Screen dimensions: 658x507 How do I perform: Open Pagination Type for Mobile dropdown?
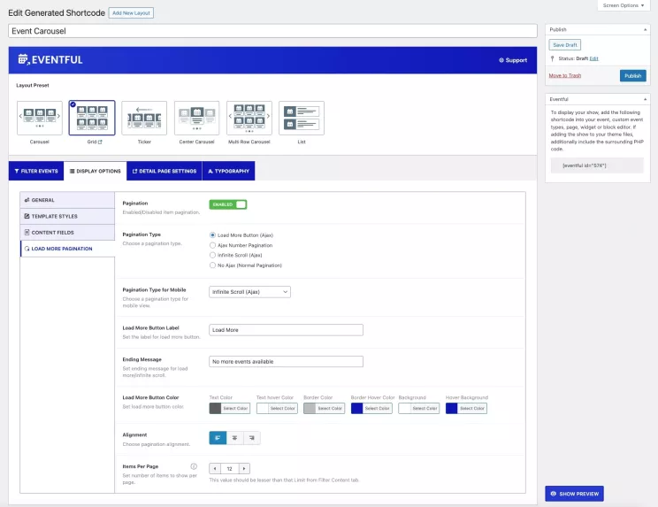[x=249, y=291]
